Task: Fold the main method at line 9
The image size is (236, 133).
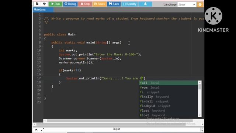Action: coord(42,47)
